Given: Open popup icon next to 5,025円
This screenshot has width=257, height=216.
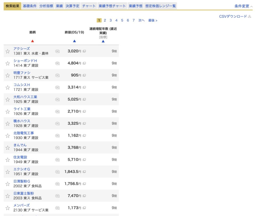Looking at the screenshot, I should pyautogui.click(x=84, y=99).
